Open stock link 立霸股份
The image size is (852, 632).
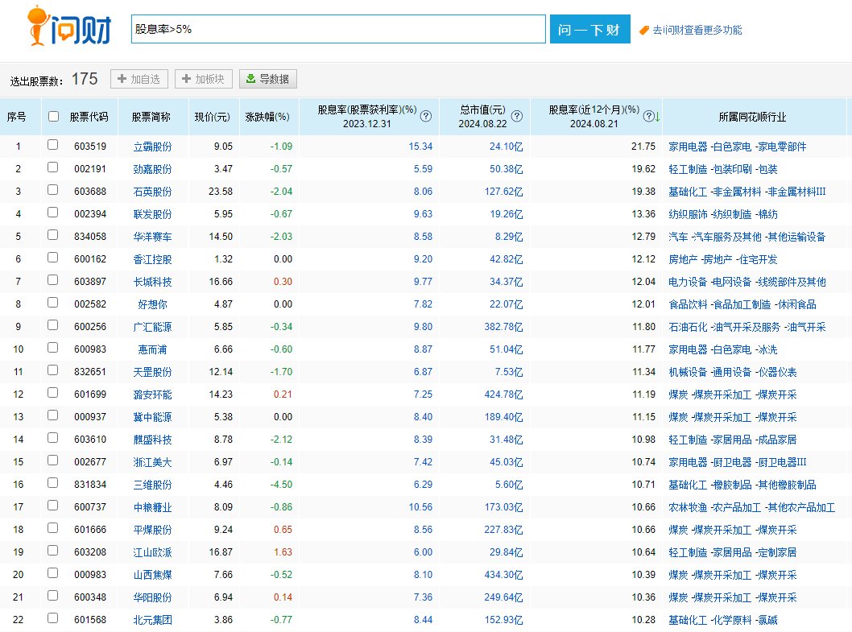tap(153, 147)
